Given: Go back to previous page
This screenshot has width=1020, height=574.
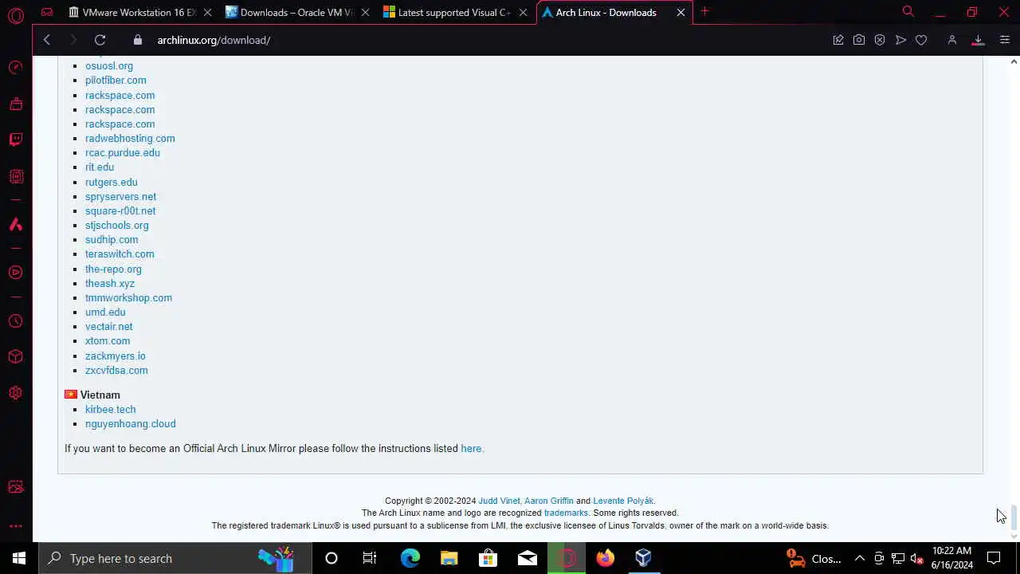Looking at the screenshot, I should [x=47, y=40].
